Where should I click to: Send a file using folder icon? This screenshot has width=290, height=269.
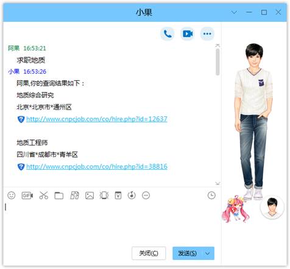59,195
